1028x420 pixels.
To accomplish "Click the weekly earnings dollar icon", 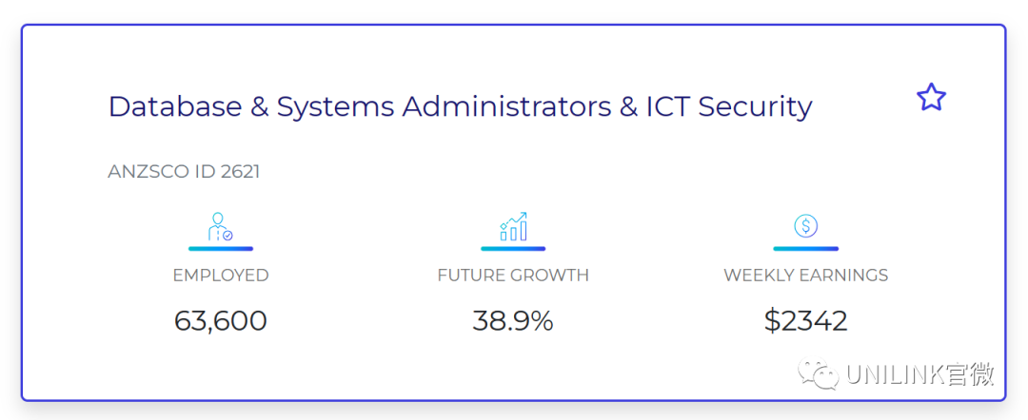I will [x=806, y=226].
